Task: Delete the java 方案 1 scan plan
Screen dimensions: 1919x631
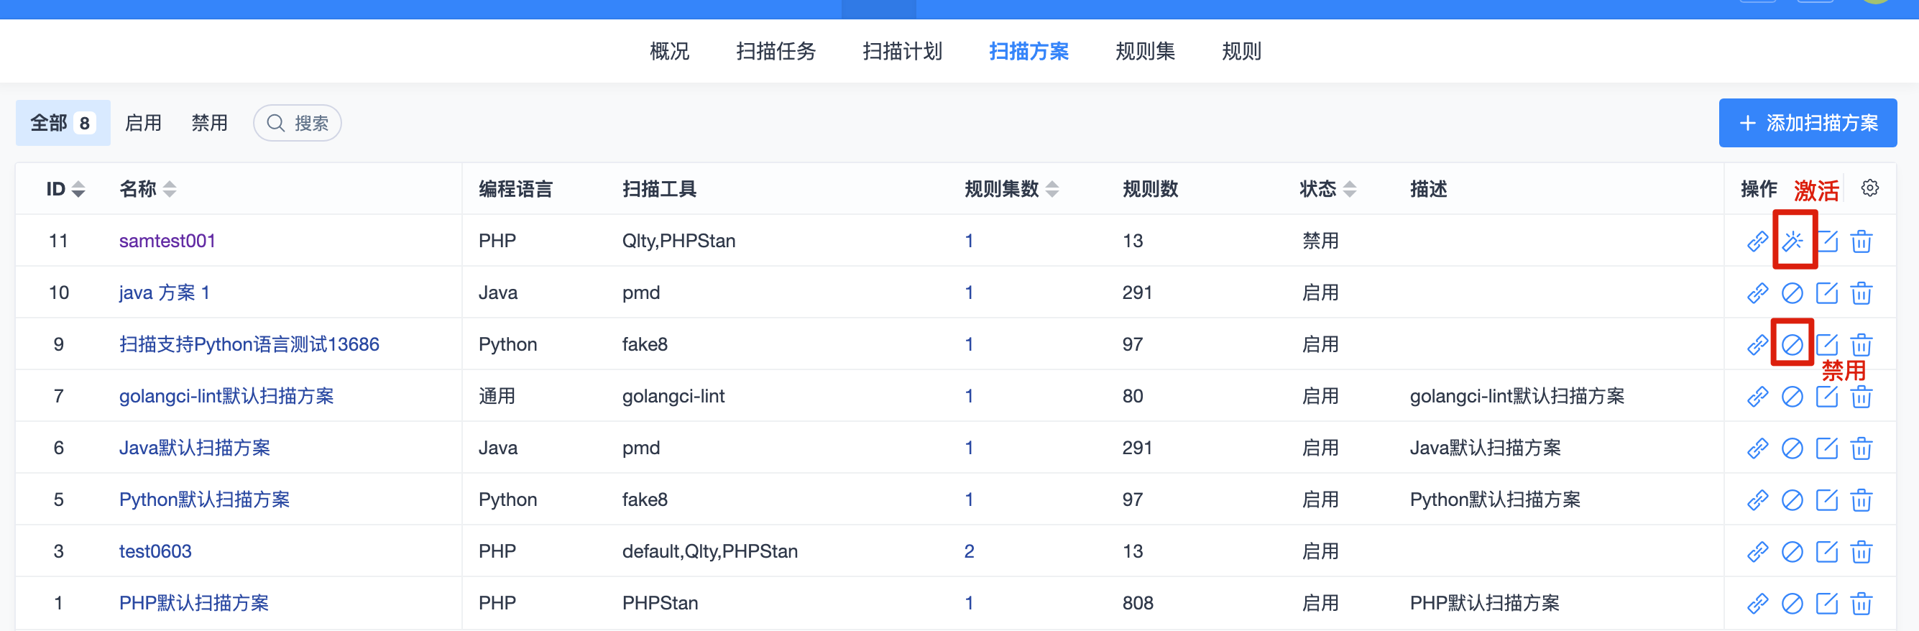Action: click(x=1861, y=293)
